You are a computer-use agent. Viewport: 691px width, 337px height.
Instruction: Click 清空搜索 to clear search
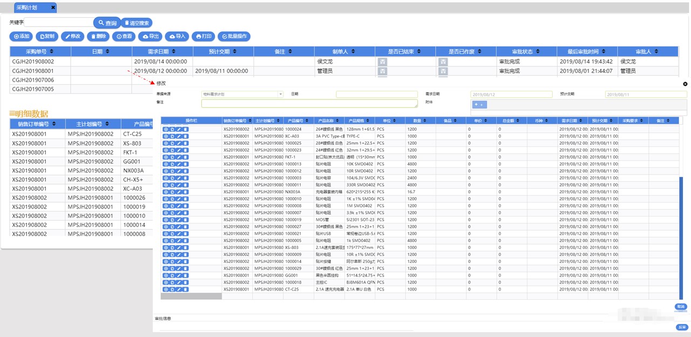[137, 23]
